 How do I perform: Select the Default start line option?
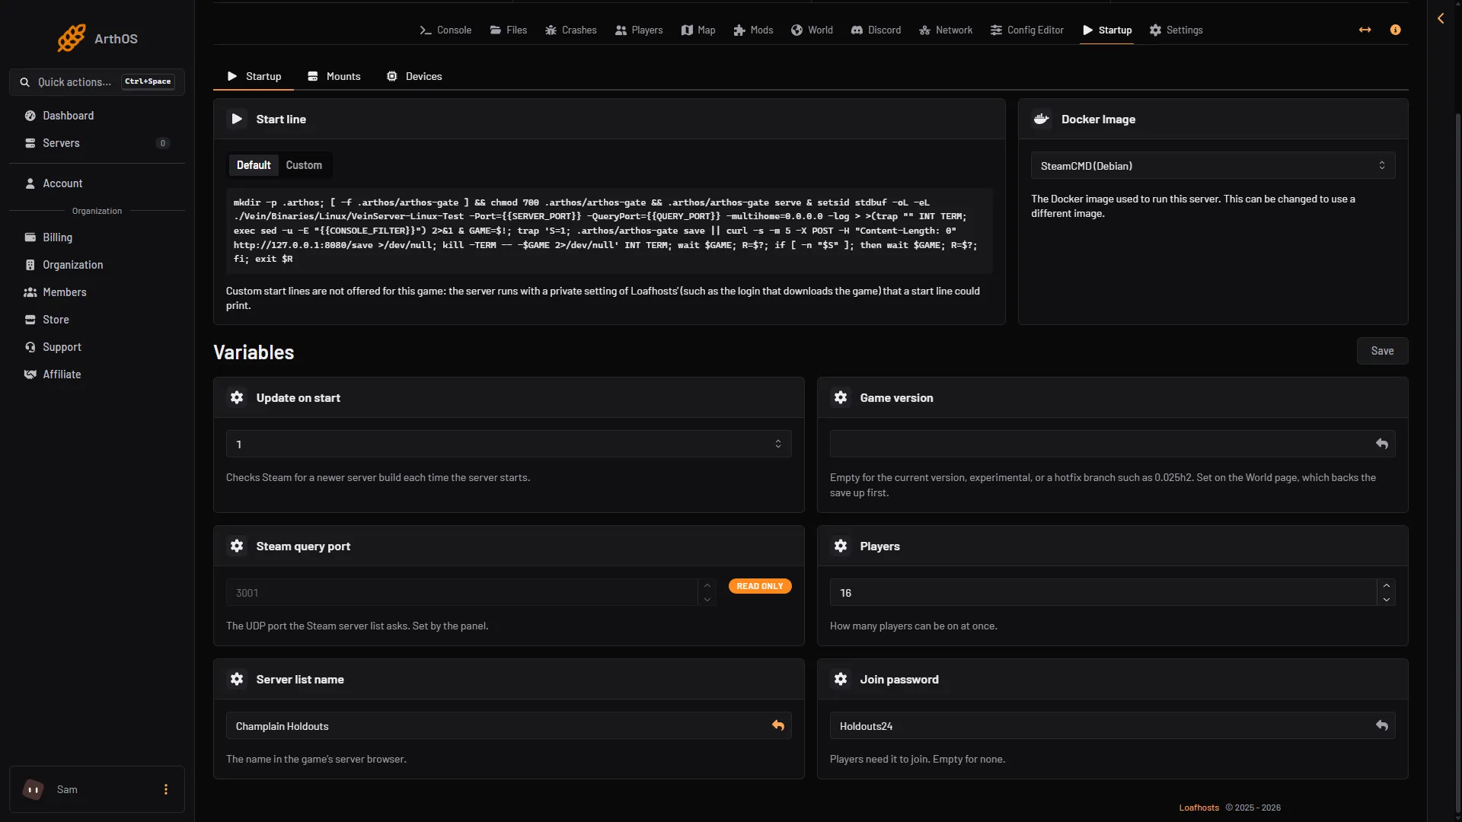coord(254,165)
